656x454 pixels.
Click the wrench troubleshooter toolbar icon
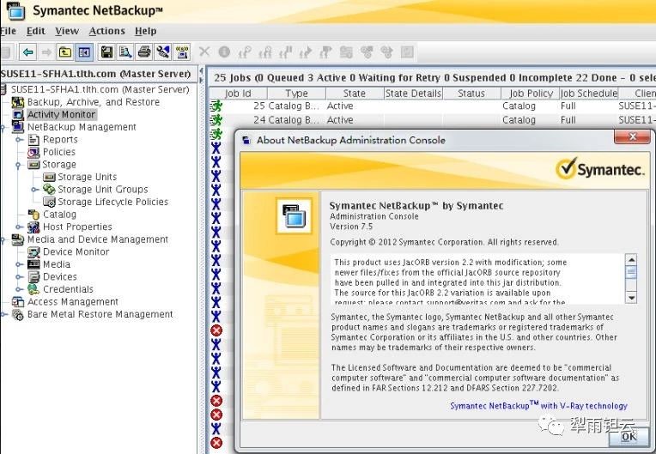(163, 52)
